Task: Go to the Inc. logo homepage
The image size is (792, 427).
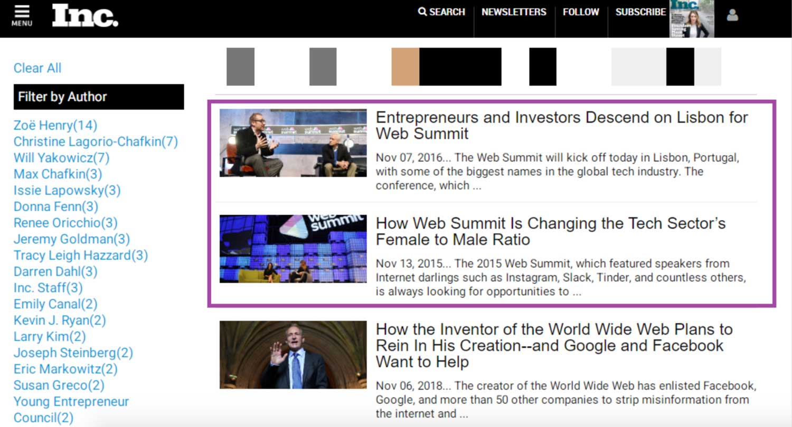Action: (85, 15)
